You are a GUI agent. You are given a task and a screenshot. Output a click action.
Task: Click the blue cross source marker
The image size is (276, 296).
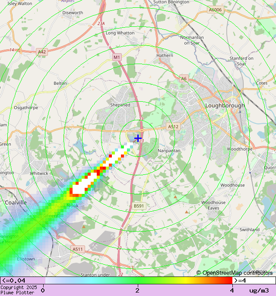138,138
